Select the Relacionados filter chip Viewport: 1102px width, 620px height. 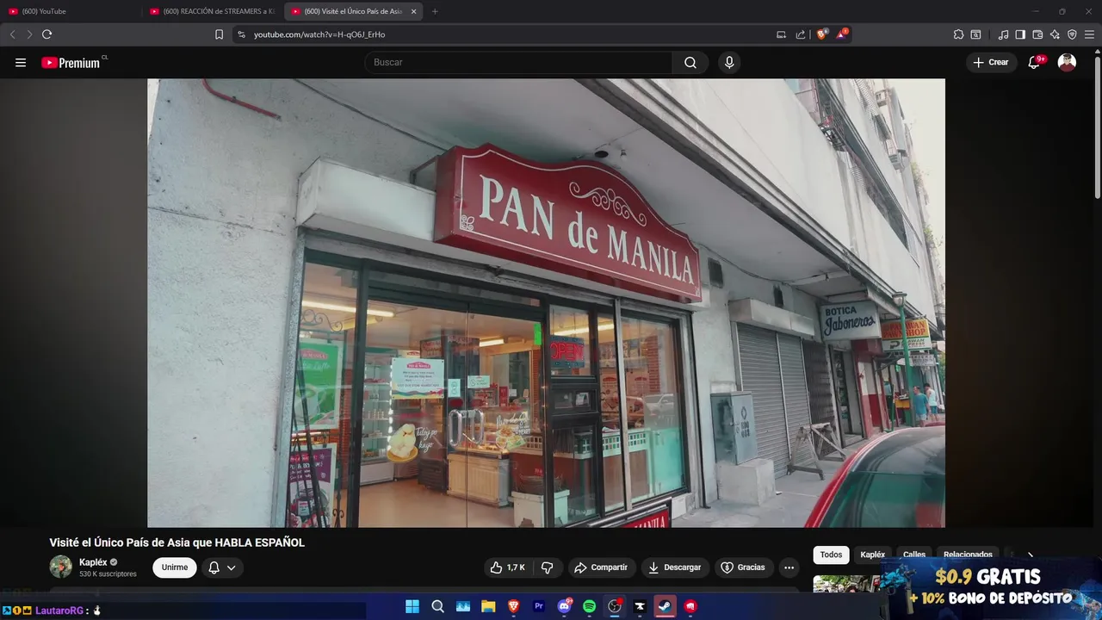[968, 555]
